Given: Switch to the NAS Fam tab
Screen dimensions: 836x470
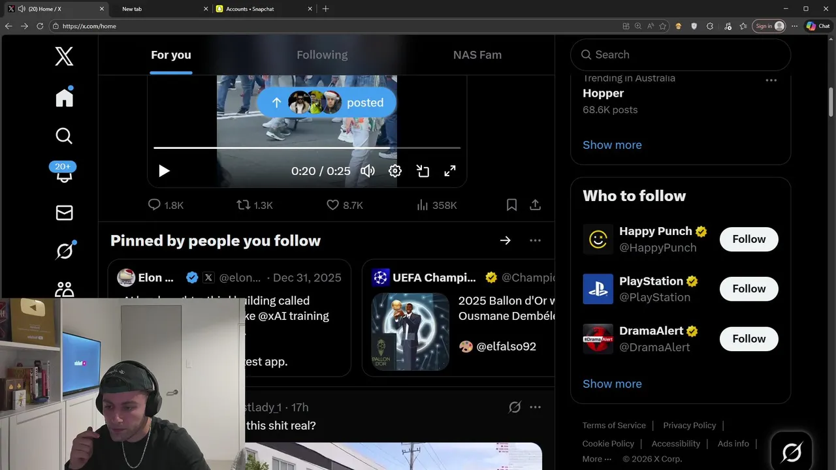Looking at the screenshot, I should point(477,55).
